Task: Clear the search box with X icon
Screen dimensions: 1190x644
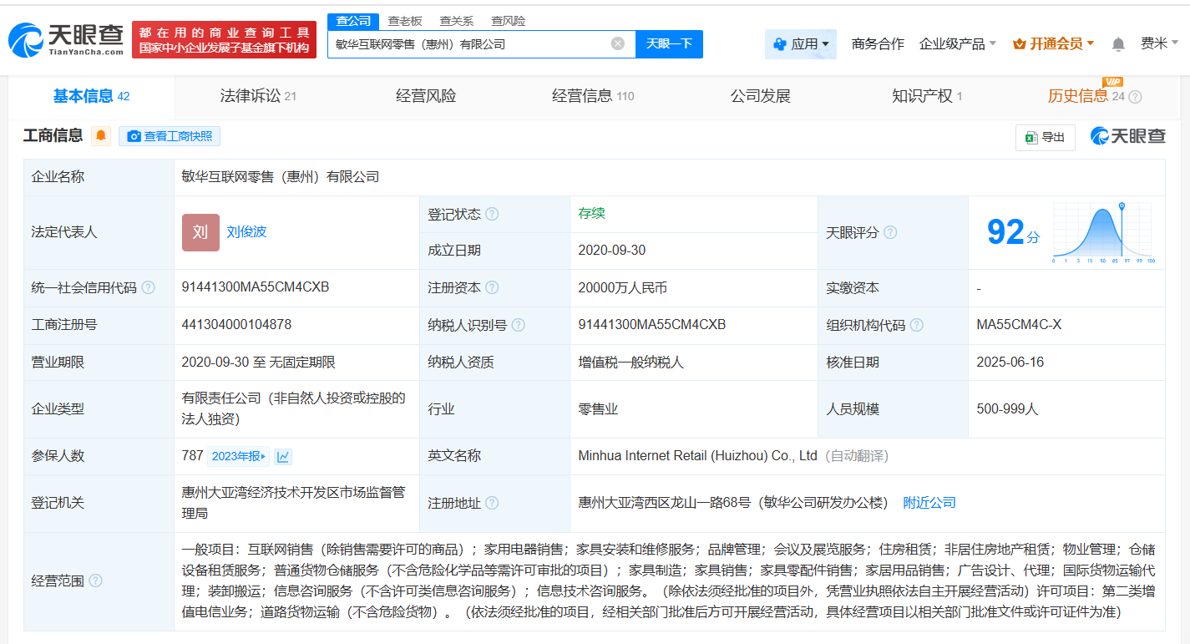Action: tap(618, 43)
